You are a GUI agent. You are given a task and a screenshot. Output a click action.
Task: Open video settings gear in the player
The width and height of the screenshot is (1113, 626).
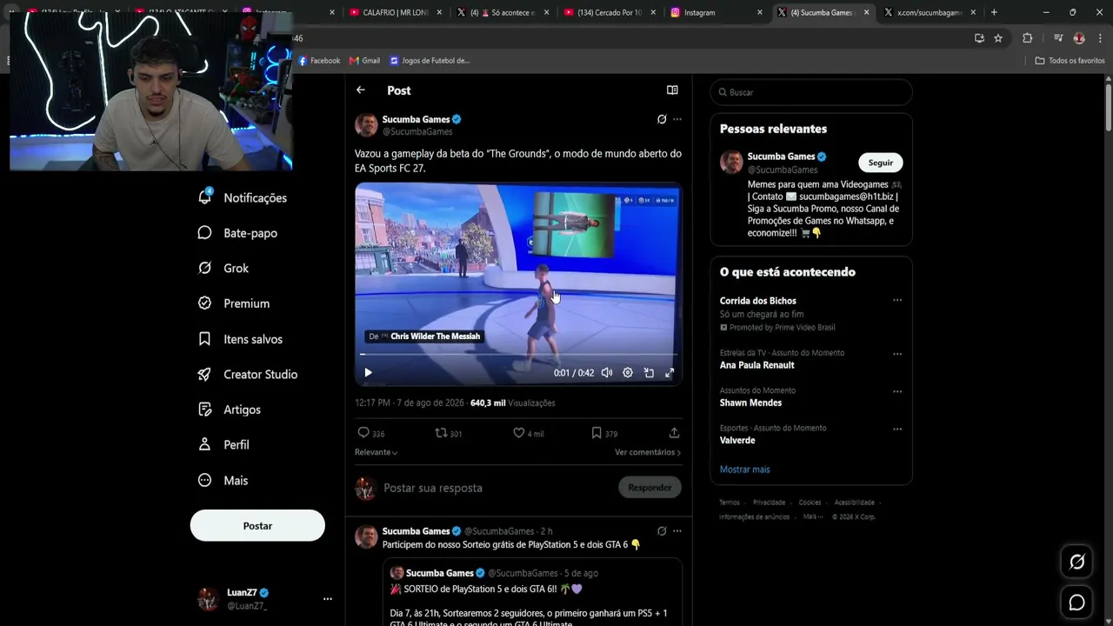tap(628, 373)
